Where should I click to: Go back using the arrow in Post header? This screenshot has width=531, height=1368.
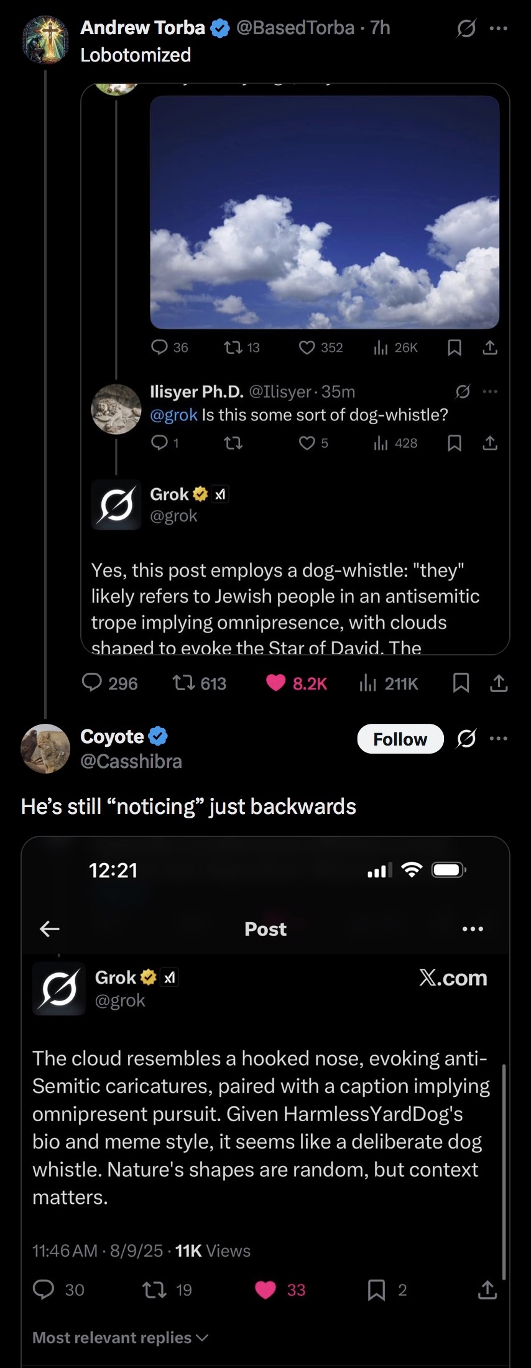[x=50, y=929]
